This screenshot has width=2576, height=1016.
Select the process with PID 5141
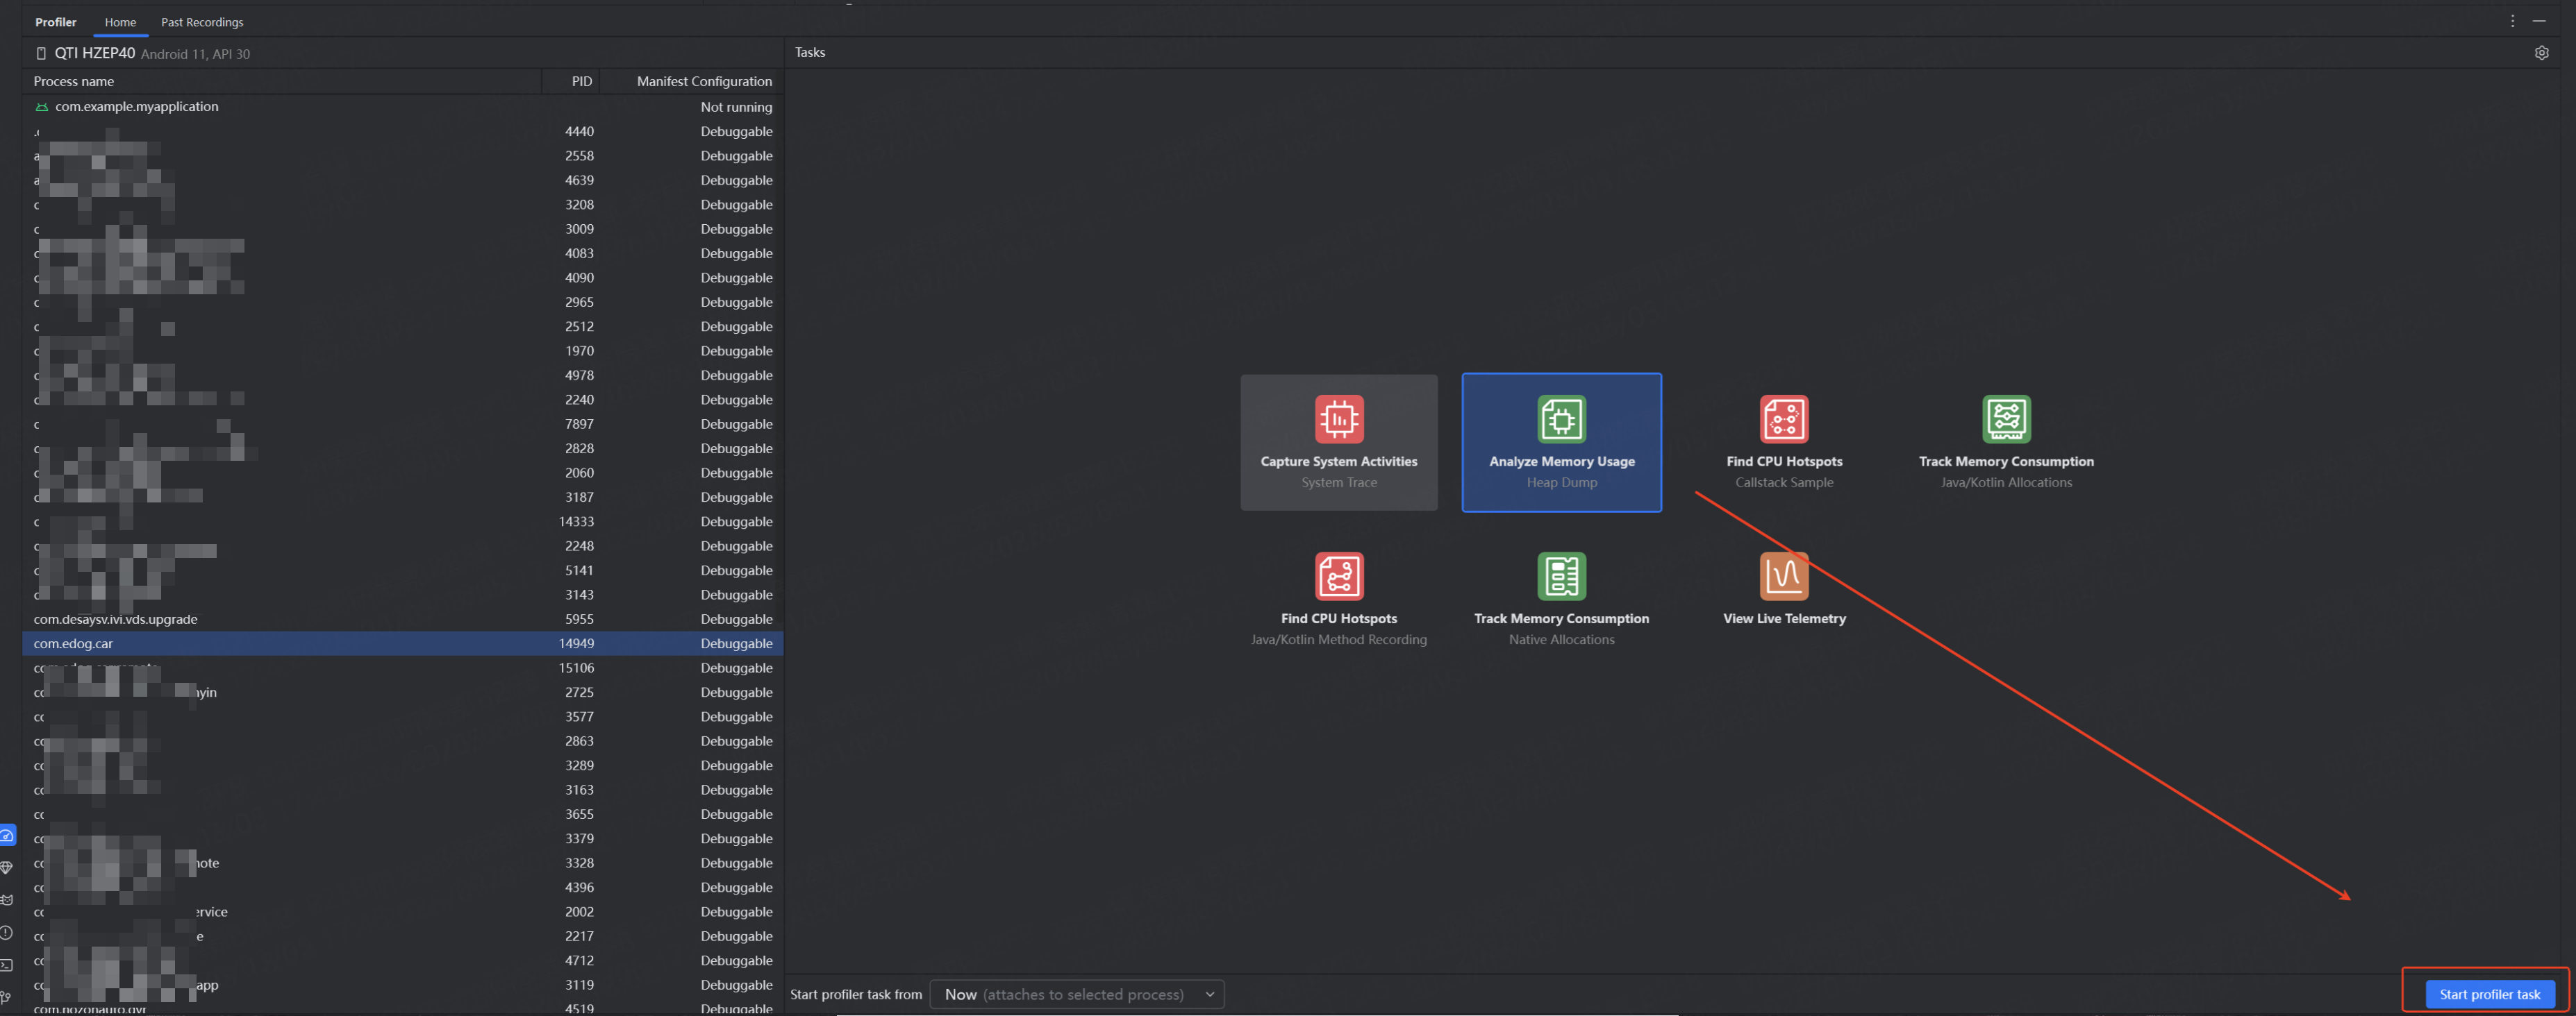tap(403, 570)
